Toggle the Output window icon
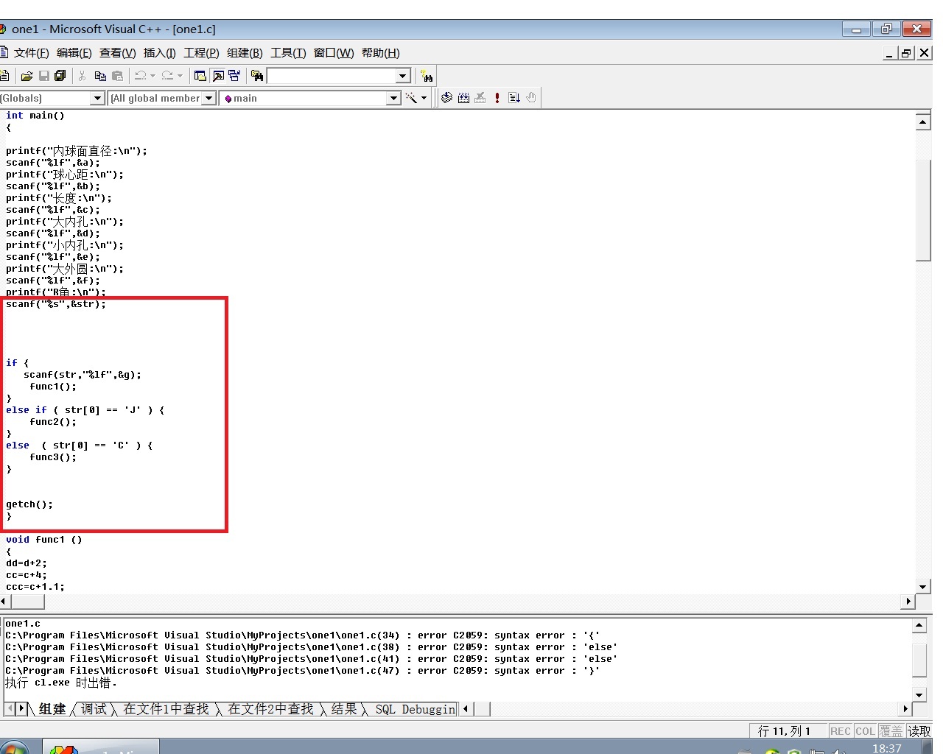This screenshot has width=943, height=754. pyautogui.click(x=218, y=76)
